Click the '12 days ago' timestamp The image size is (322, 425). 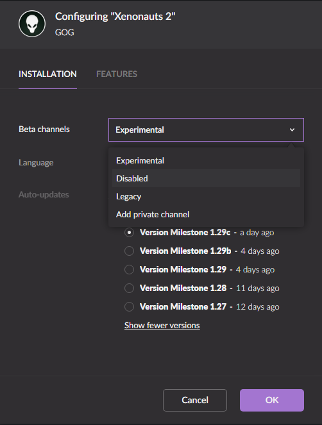click(258, 307)
